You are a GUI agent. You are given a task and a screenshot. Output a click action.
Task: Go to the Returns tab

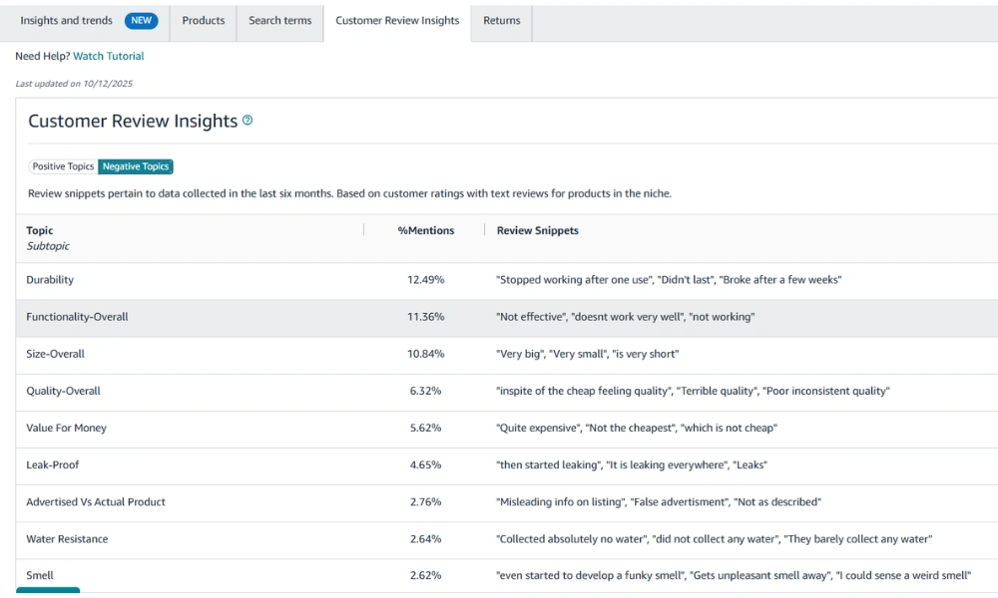(501, 21)
